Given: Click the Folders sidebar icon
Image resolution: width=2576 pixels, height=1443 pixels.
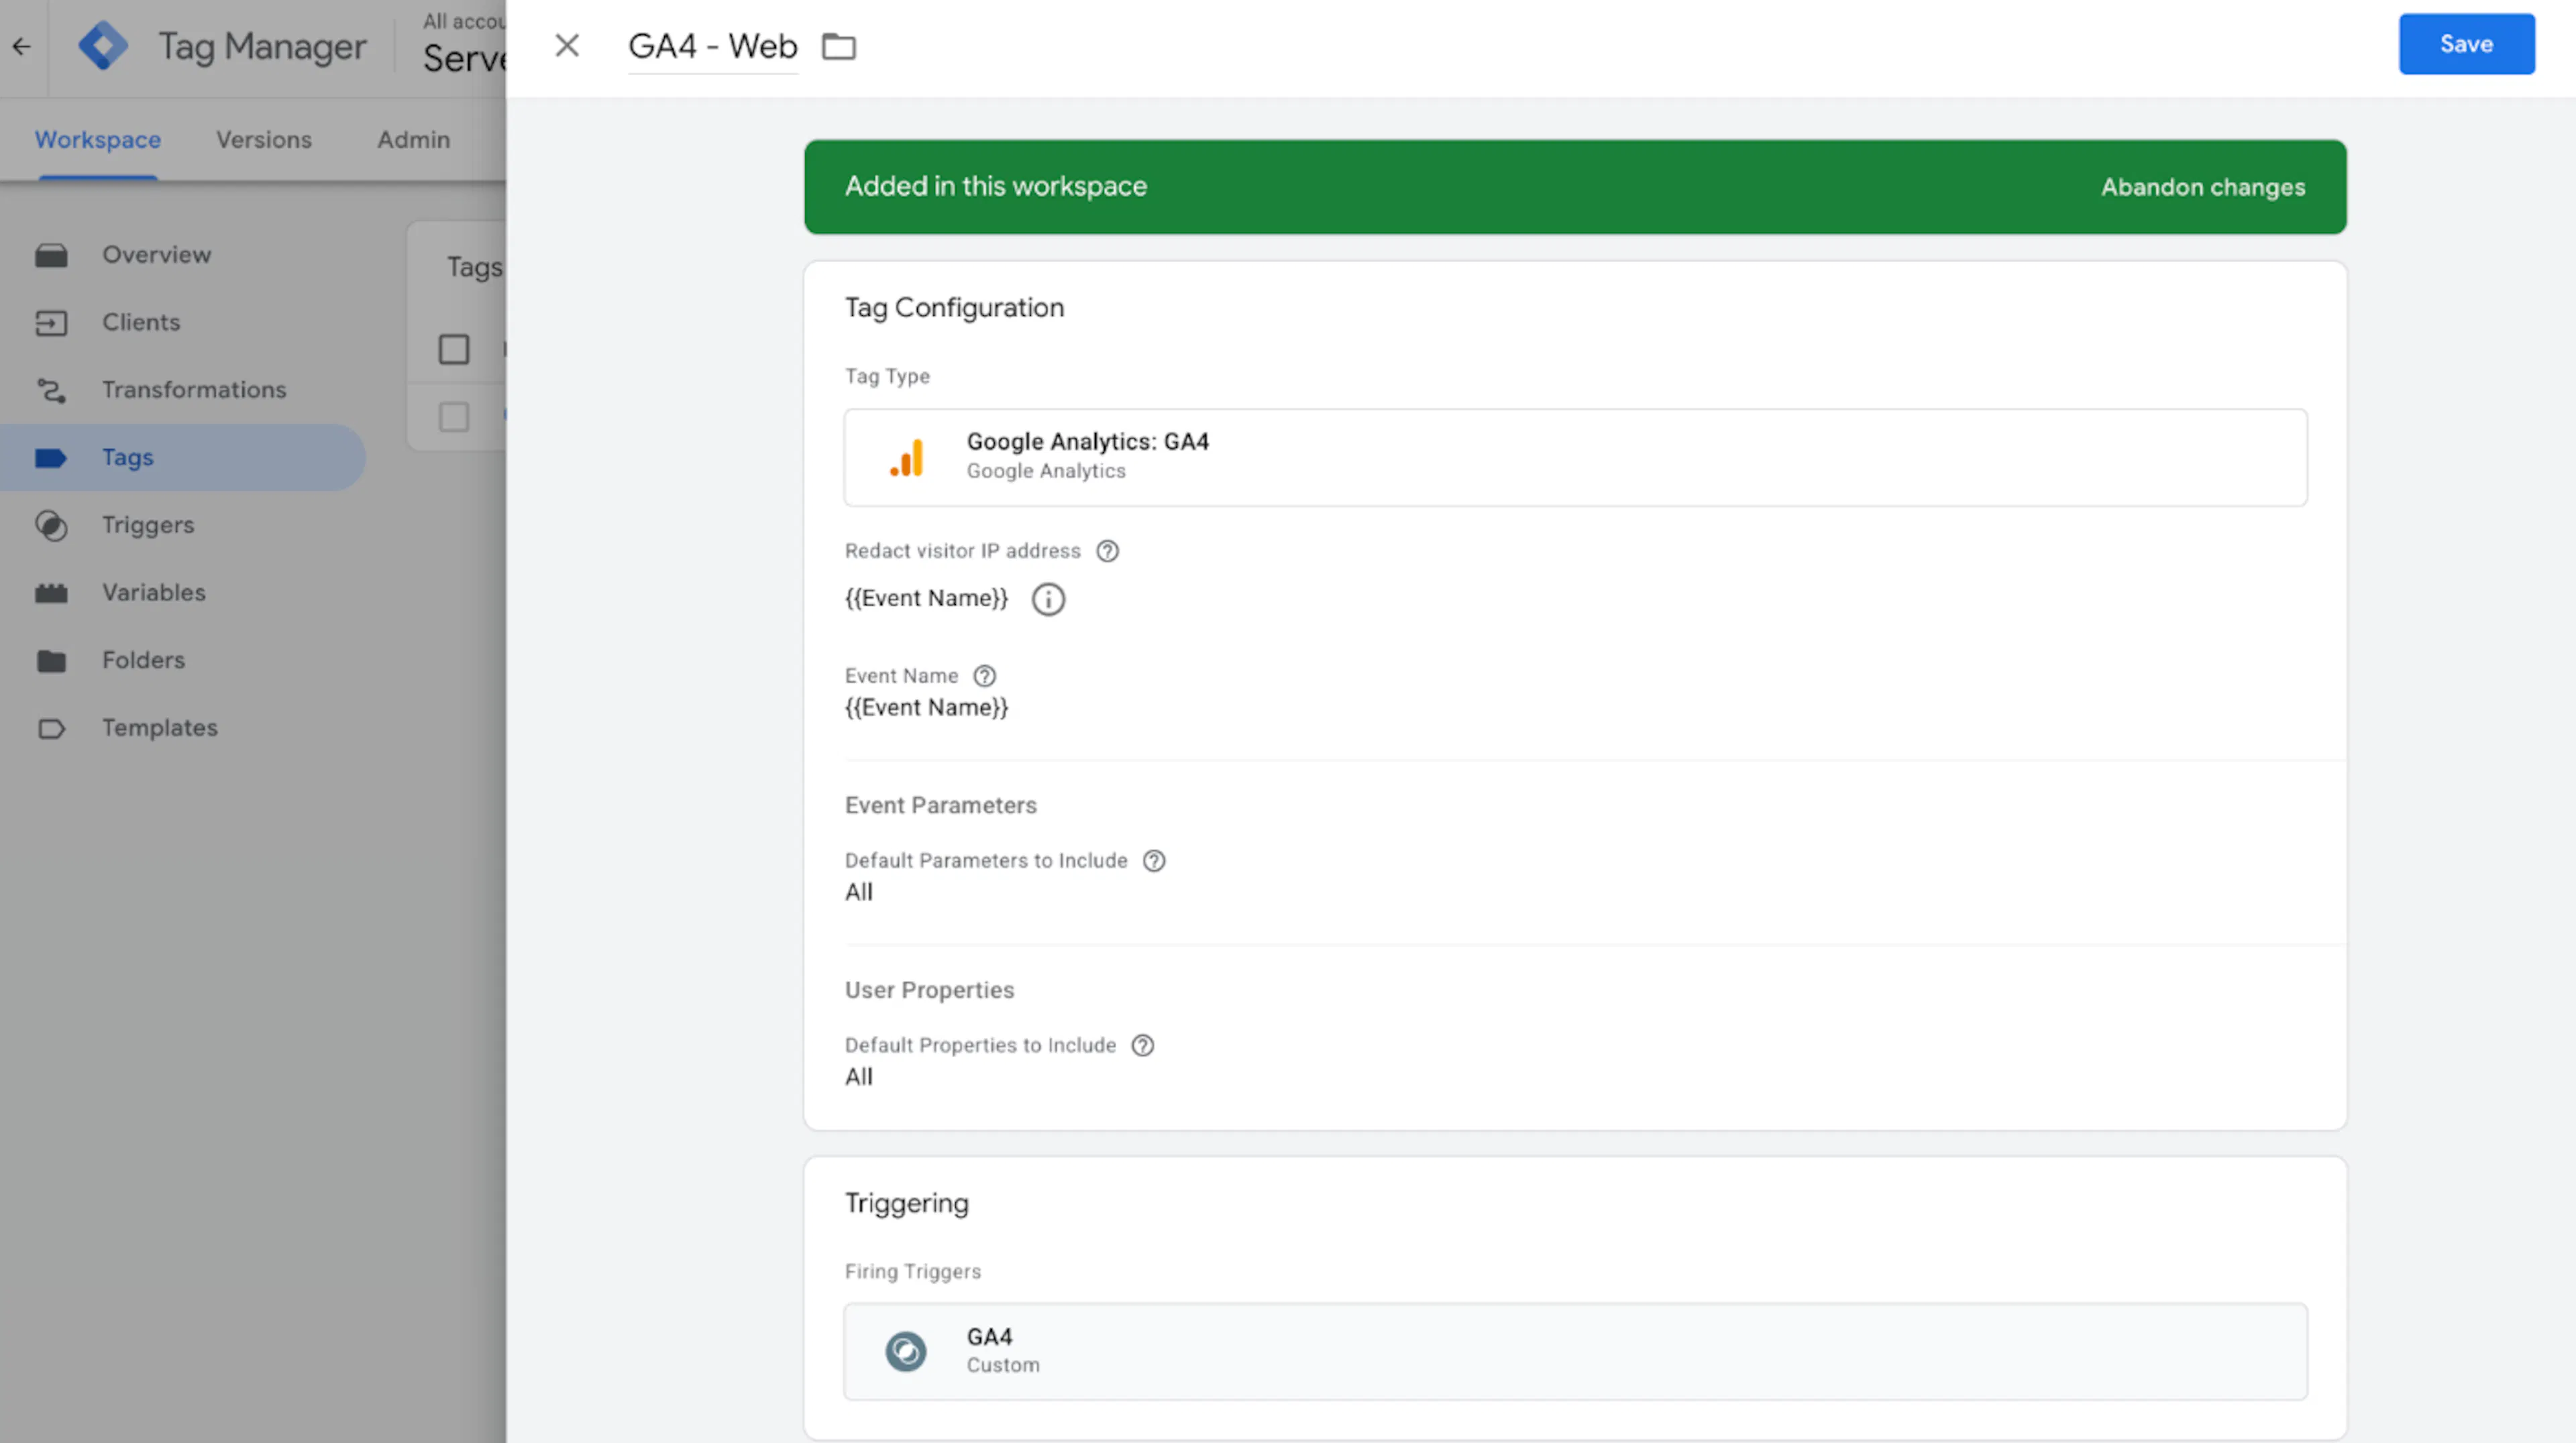Looking at the screenshot, I should pos(51,662).
